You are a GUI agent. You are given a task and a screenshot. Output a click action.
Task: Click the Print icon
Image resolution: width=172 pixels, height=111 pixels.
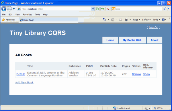coord(126,20)
